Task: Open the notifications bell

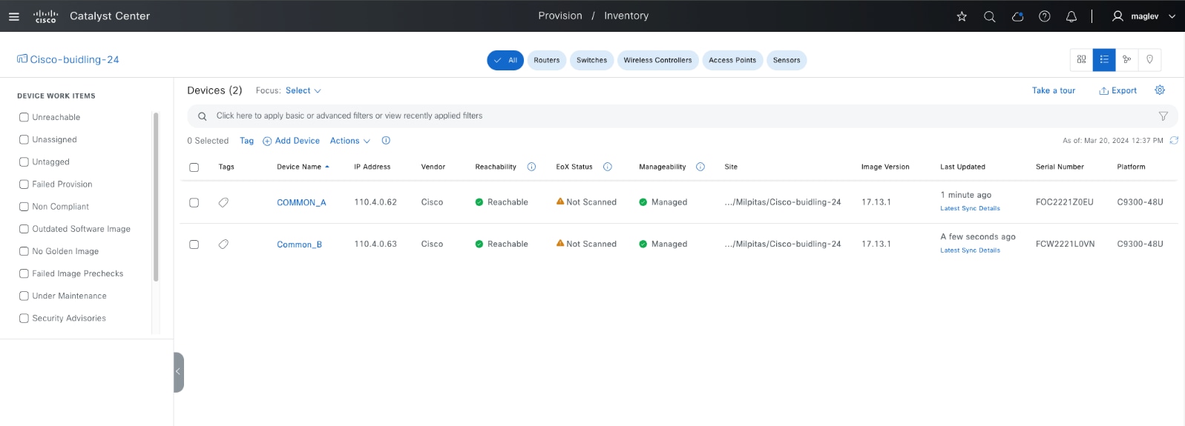Action: [x=1071, y=16]
